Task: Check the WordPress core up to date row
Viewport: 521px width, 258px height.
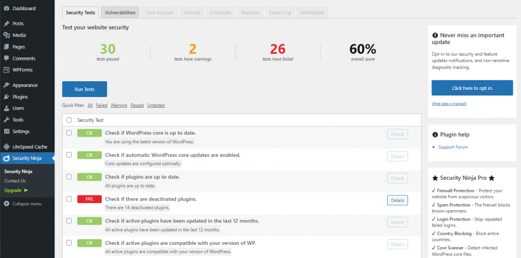Action: [x=69, y=133]
